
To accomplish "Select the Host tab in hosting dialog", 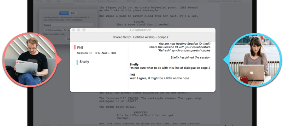I will click(x=64, y=13).
